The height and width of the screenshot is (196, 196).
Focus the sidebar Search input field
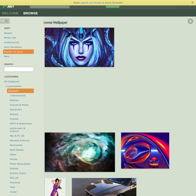[19, 69]
